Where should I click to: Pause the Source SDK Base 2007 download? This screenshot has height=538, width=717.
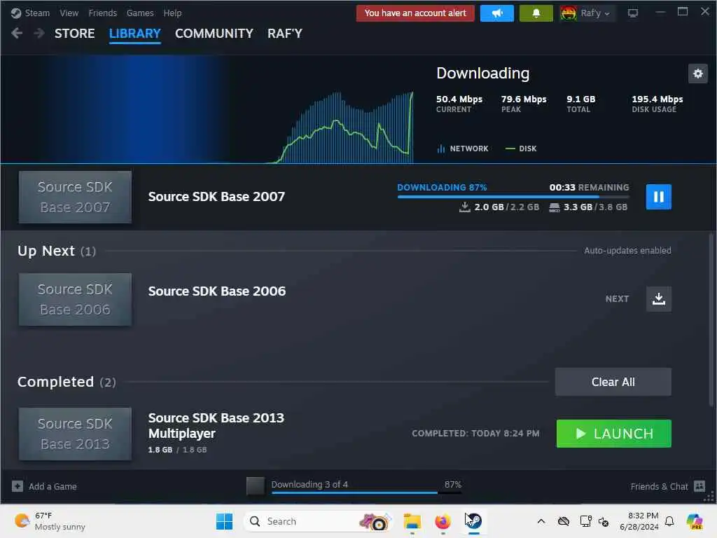[x=658, y=197]
